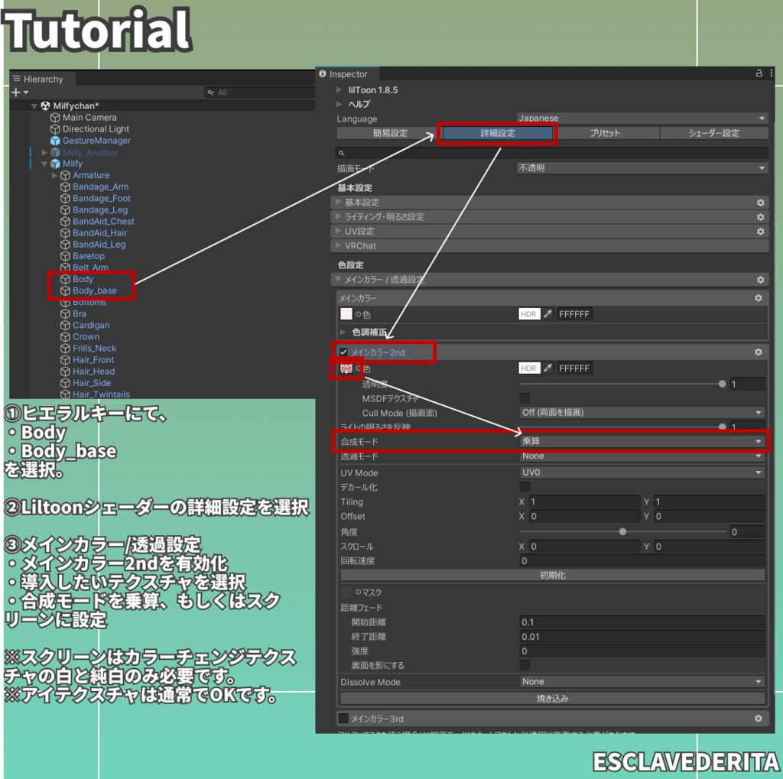Click the HDR button for メインカラー
The image size is (783, 779).
click(x=529, y=314)
